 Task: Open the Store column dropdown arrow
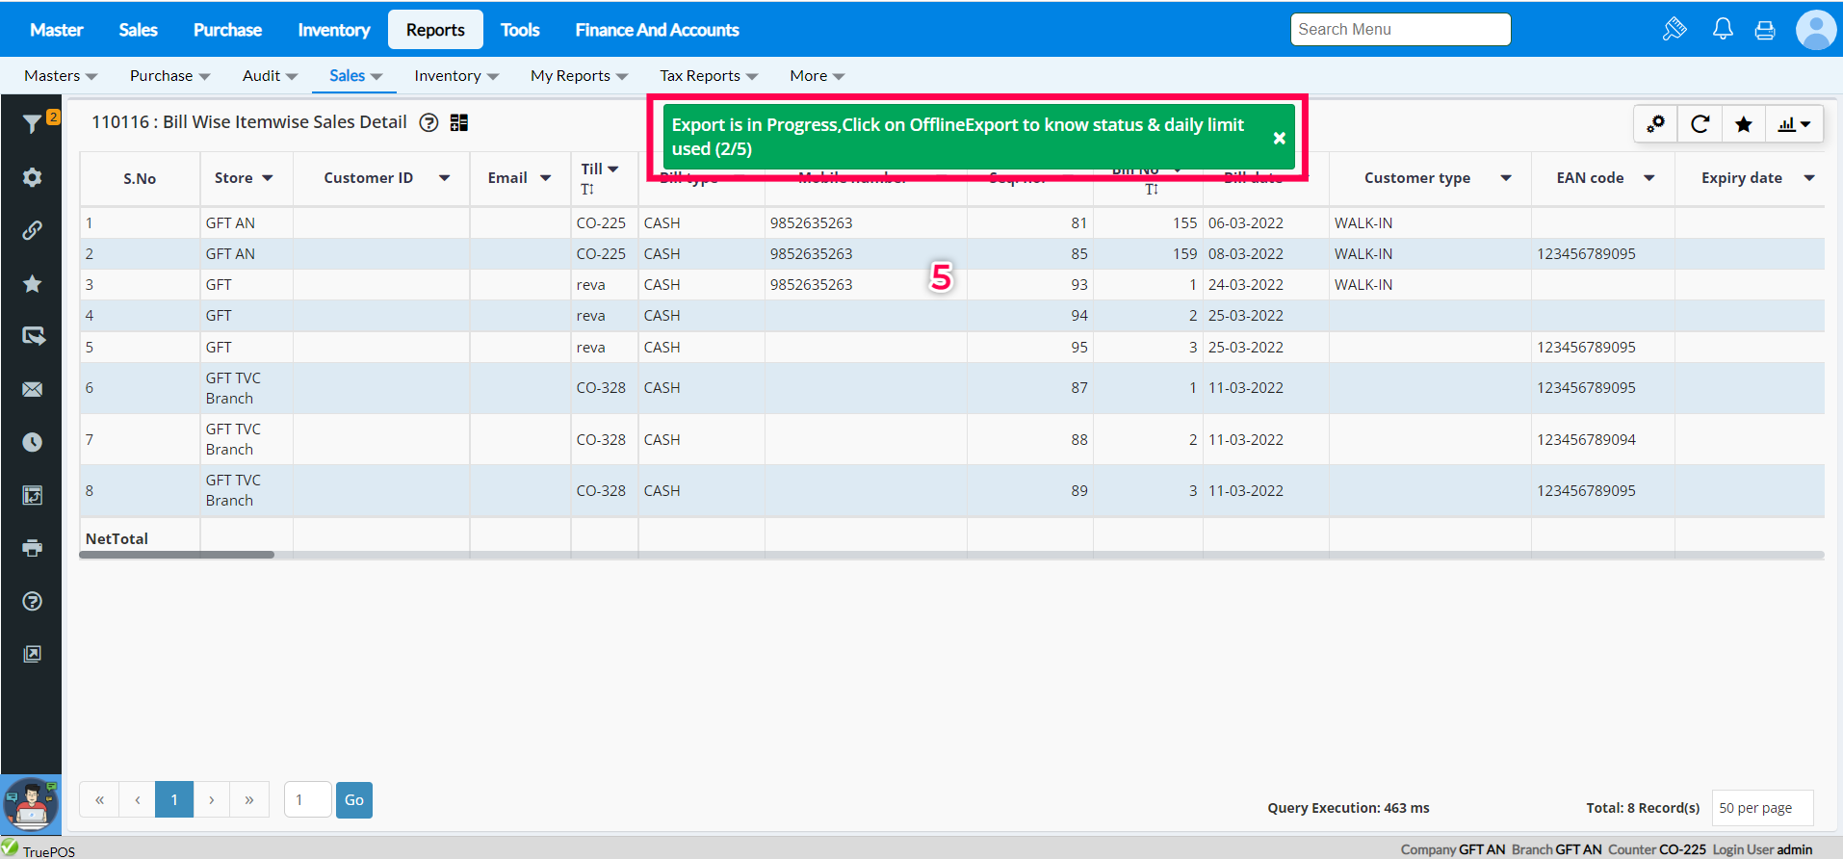click(x=268, y=178)
